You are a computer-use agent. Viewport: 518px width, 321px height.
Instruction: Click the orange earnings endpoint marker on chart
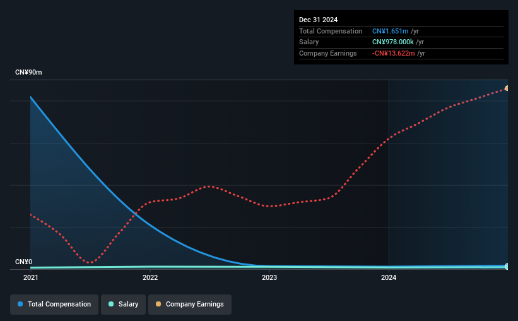[507, 88]
